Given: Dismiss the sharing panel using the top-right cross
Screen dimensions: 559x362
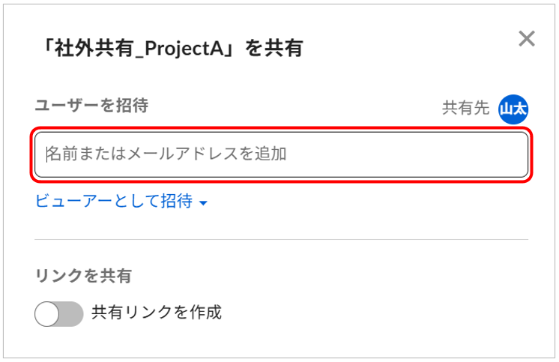Looking at the screenshot, I should click(x=527, y=40).
